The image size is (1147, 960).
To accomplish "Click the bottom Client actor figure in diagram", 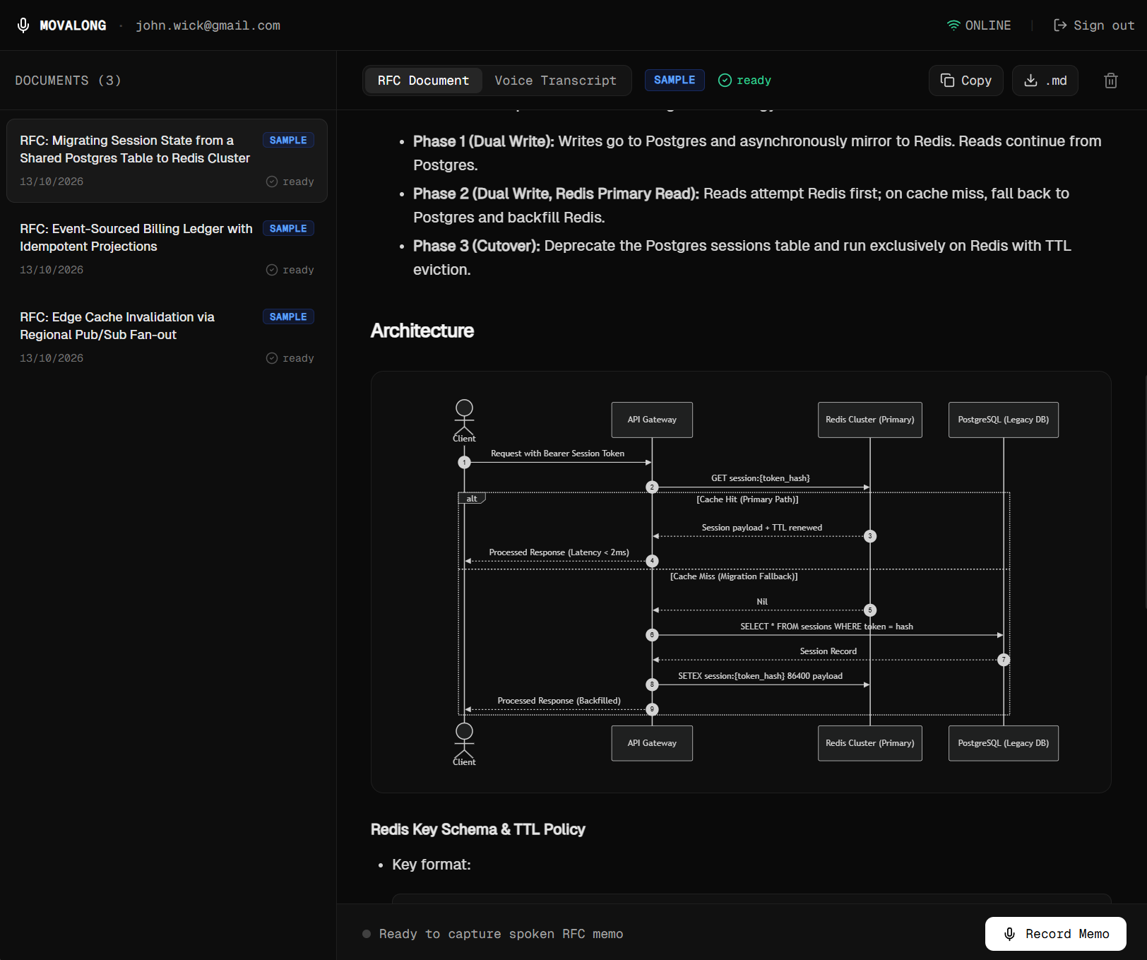I will [x=464, y=745].
